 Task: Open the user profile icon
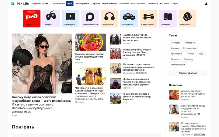[x=206, y=4]
